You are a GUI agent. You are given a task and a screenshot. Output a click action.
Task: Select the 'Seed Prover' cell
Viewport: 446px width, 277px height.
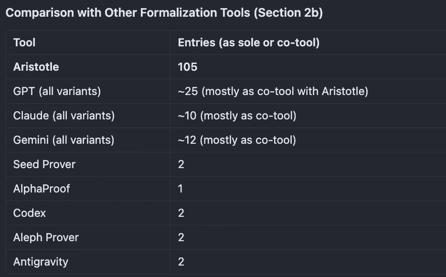tap(44, 164)
